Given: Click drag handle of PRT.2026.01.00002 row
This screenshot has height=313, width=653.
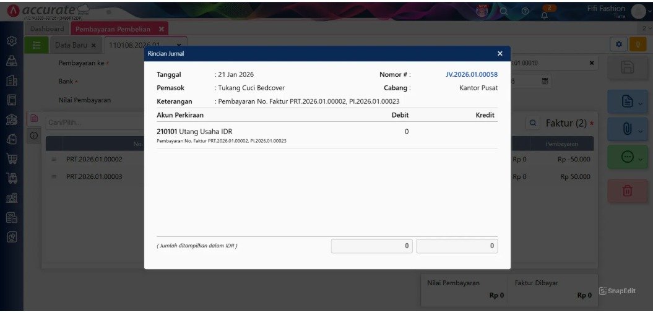Looking at the screenshot, I should (54, 159).
